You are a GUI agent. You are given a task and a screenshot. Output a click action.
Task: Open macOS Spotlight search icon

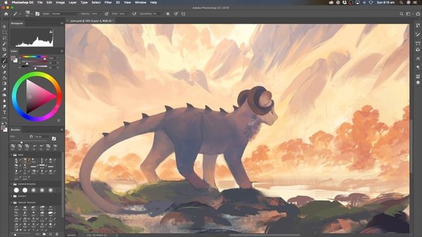click(401, 3)
